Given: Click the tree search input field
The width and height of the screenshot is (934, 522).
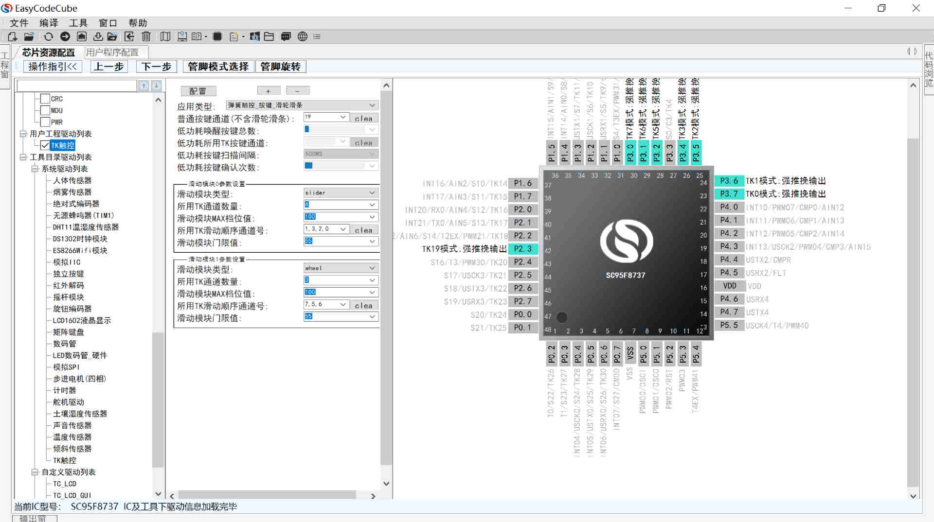Looking at the screenshot, I should pos(77,86).
